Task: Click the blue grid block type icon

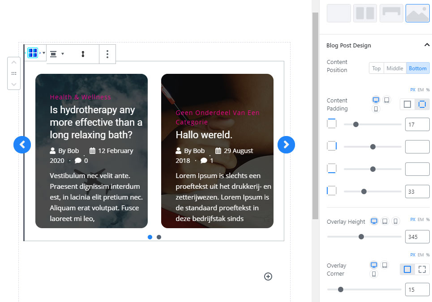Action: click(x=33, y=53)
